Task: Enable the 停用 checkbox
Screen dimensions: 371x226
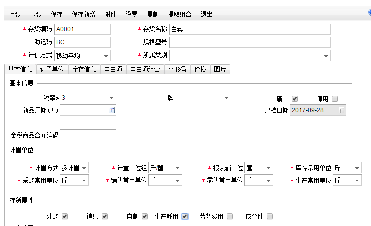Action: [335, 98]
